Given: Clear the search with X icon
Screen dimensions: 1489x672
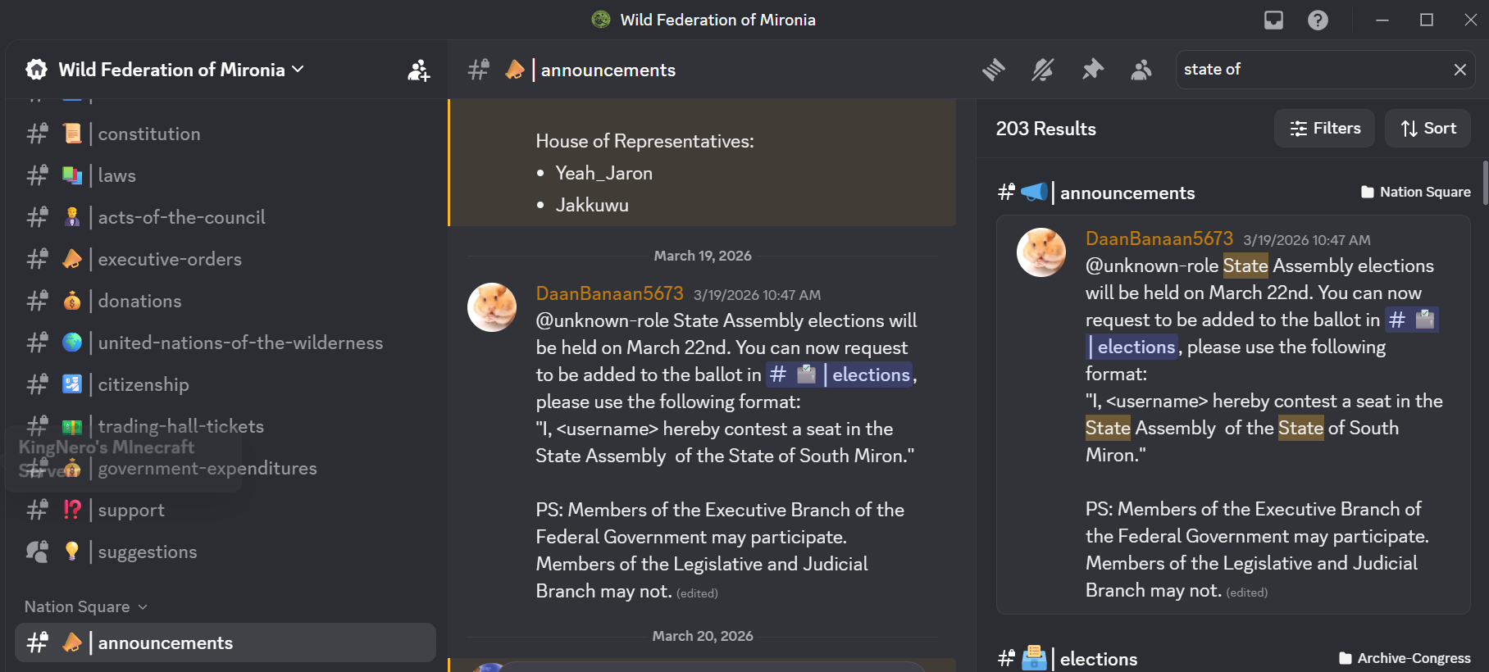Looking at the screenshot, I should (1460, 70).
